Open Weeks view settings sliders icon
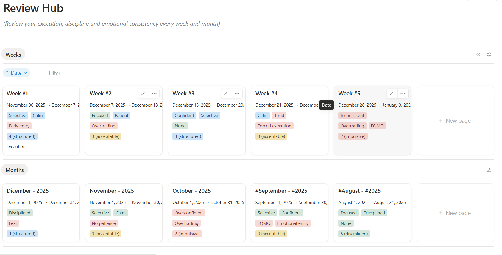This screenshot has height=255, width=502. [x=489, y=55]
